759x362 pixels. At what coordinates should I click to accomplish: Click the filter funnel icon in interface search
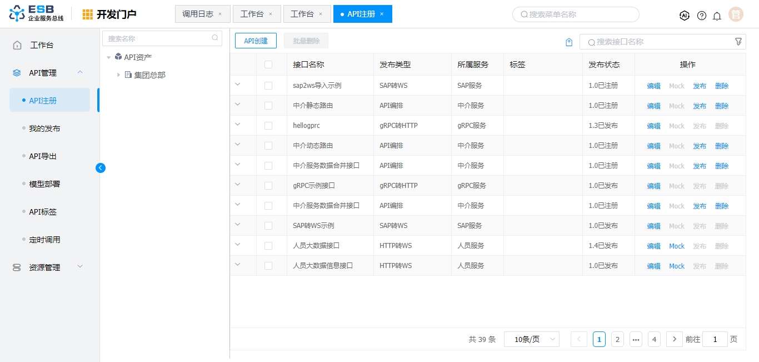pyautogui.click(x=738, y=42)
